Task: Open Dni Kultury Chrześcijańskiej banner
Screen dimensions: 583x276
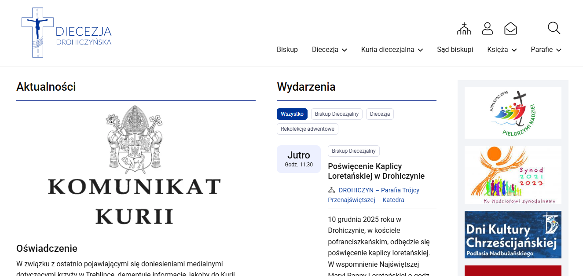Action: click(x=513, y=235)
